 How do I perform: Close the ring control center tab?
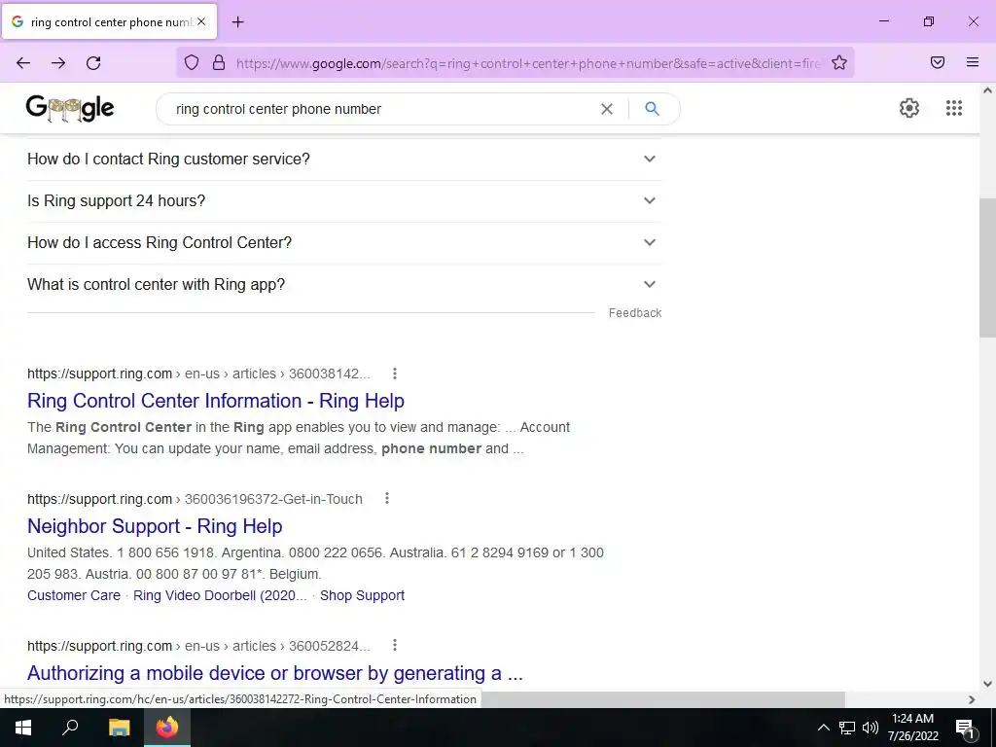click(201, 21)
